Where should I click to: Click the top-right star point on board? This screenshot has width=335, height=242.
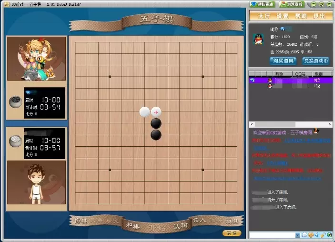pos(203,77)
